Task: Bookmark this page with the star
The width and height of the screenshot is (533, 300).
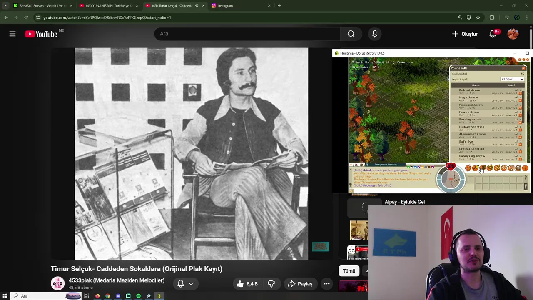Action: 478,17
